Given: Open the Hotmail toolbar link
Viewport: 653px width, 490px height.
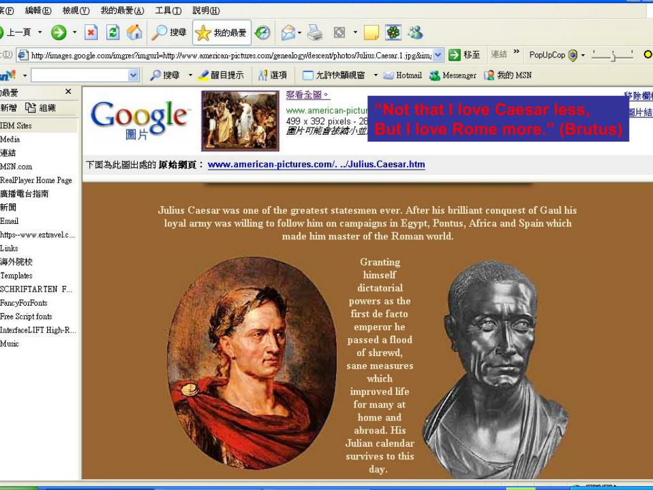Looking at the screenshot, I should (402, 75).
